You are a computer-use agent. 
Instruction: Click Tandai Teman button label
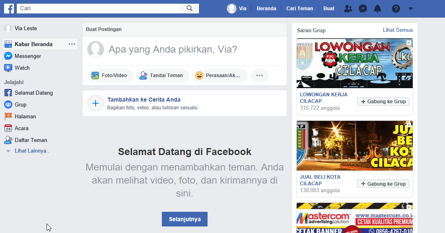pos(166,75)
